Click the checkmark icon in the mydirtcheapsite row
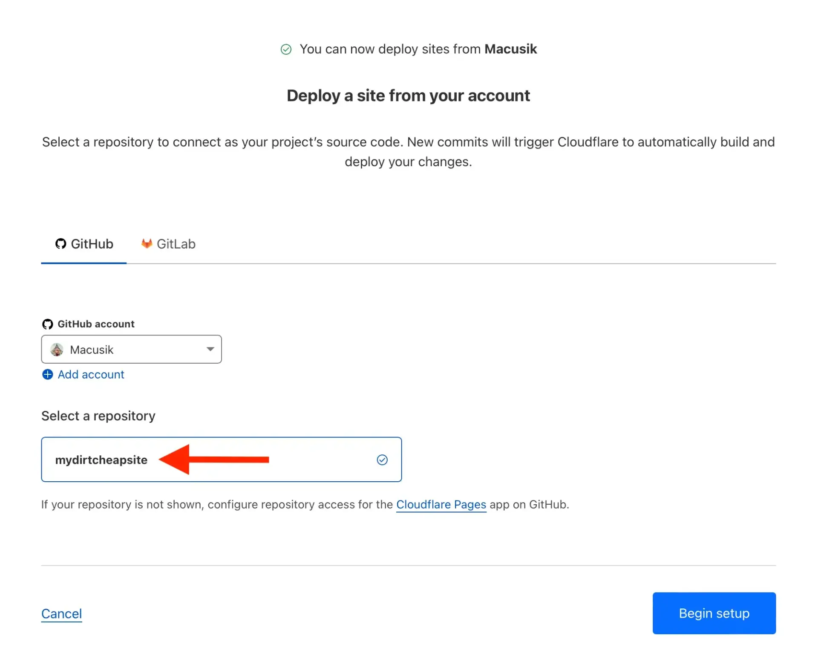818x668 pixels. point(382,460)
